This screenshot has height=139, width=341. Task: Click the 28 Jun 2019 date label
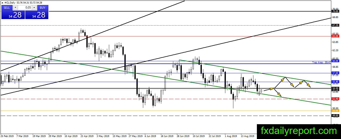[183, 136]
